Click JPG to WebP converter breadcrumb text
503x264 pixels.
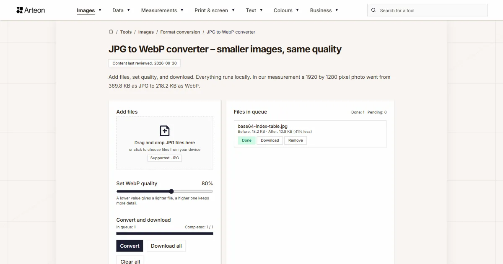[231, 32]
